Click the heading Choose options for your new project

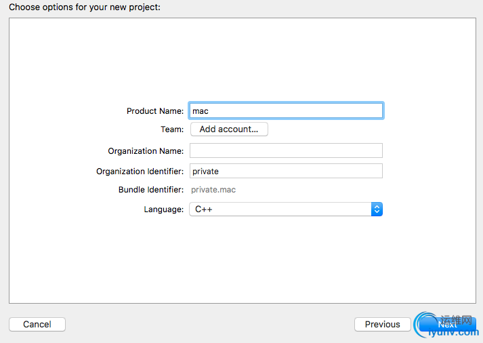[85, 7]
